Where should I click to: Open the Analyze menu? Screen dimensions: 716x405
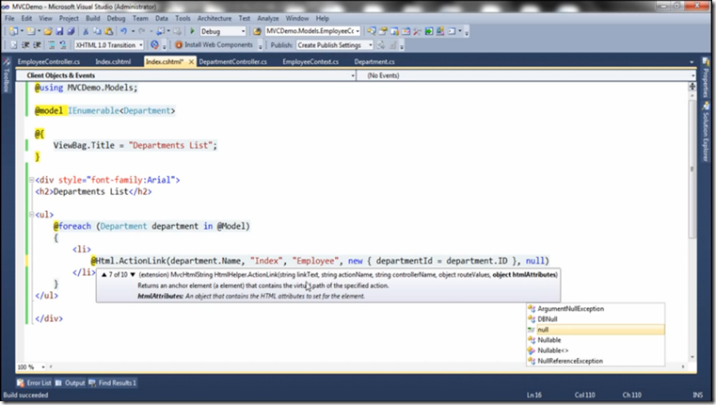coord(267,18)
